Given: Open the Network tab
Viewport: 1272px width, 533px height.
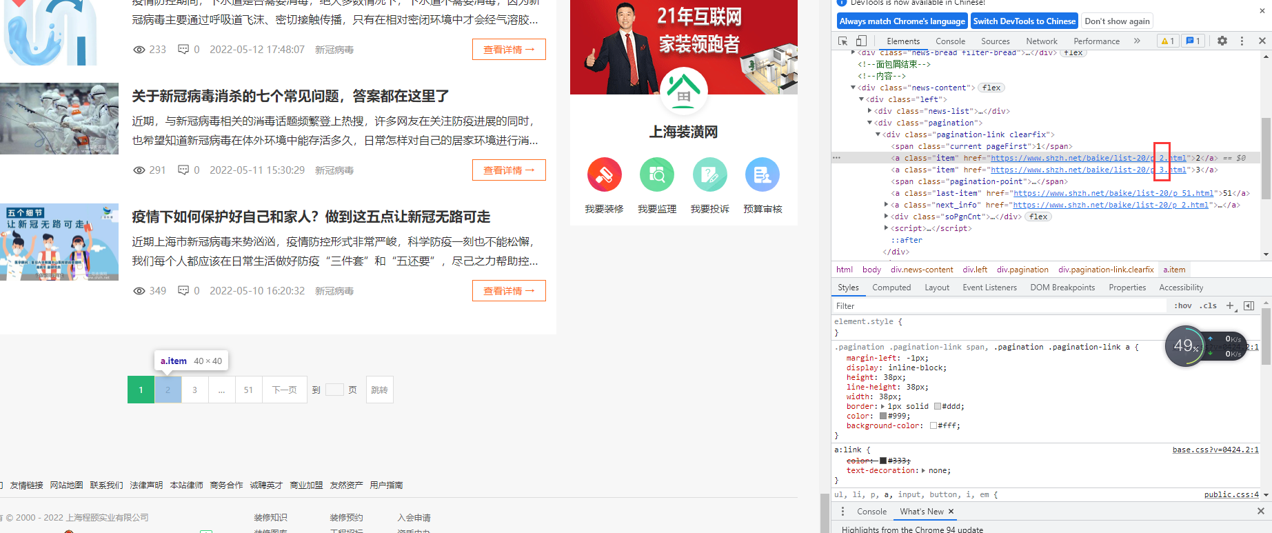Looking at the screenshot, I should point(1041,41).
